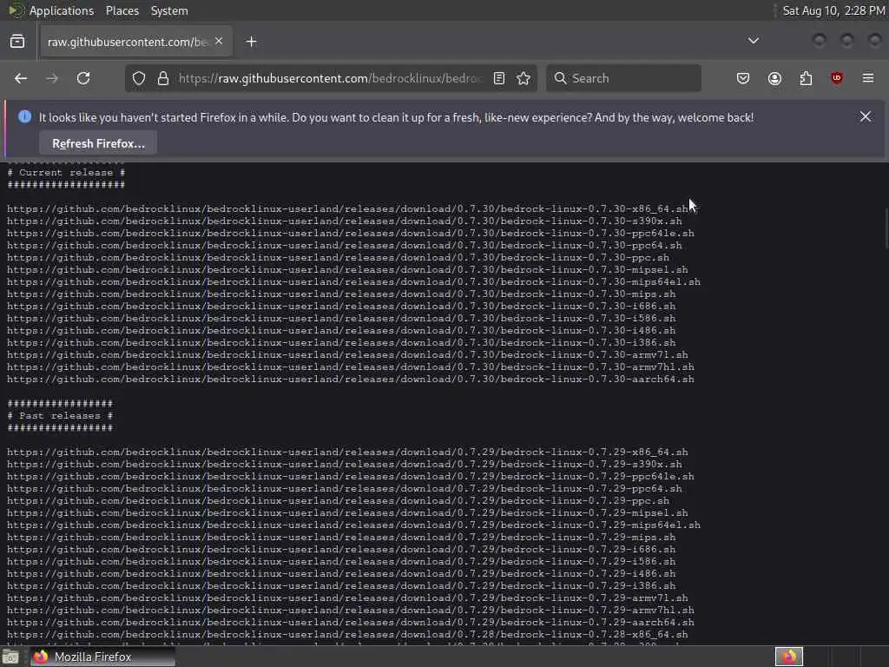Click the clock Sat Aug 10, 2:28 PM
This screenshot has width=889, height=667.
pyautogui.click(x=833, y=10)
